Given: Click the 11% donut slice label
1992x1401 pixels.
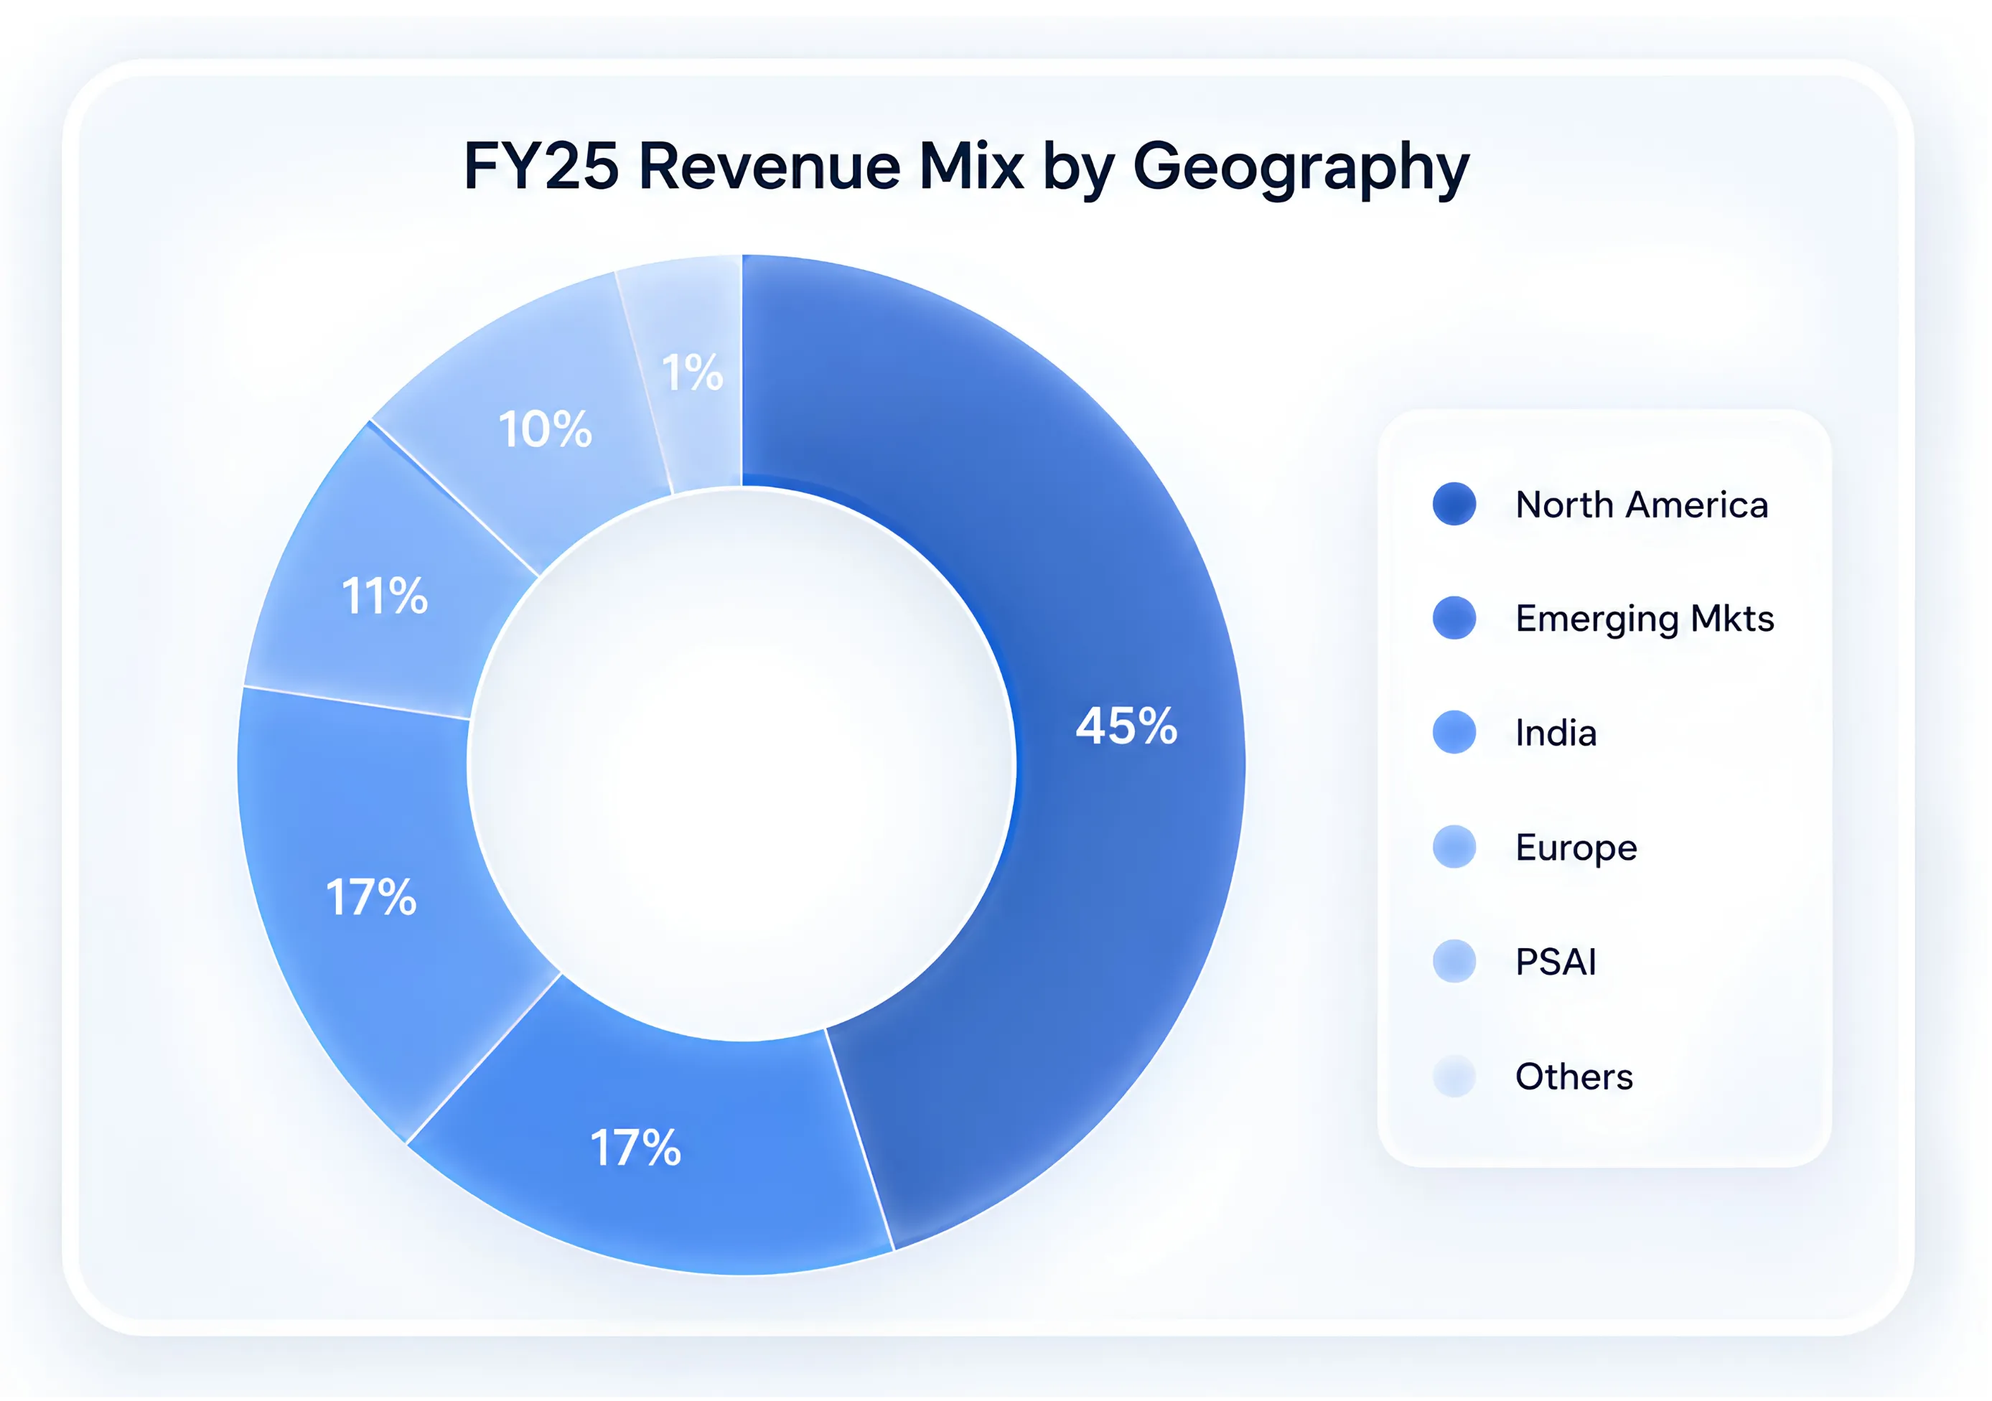Looking at the screenshot, I should pos(384,597).
